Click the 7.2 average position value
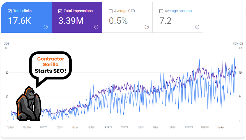Screen dimensions: 246x140 tap(165, 21)
